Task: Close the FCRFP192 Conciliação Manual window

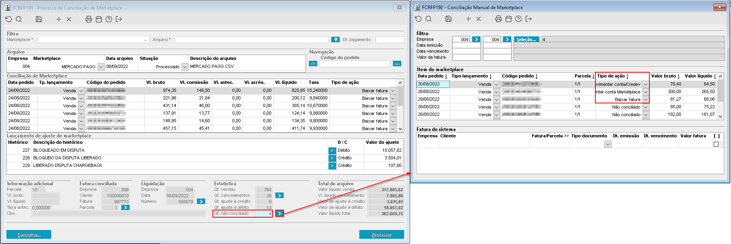Action: click(x=719, y=7)
